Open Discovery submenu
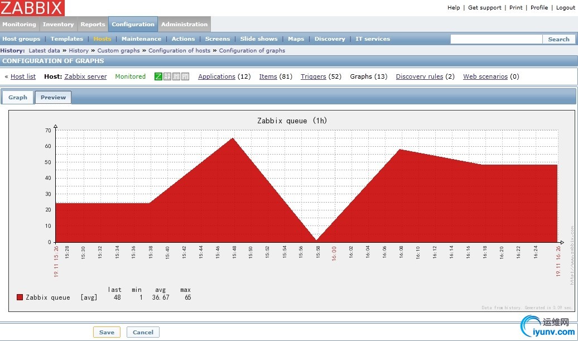Screen dimensions: 578x341 (x=330, y=39)
